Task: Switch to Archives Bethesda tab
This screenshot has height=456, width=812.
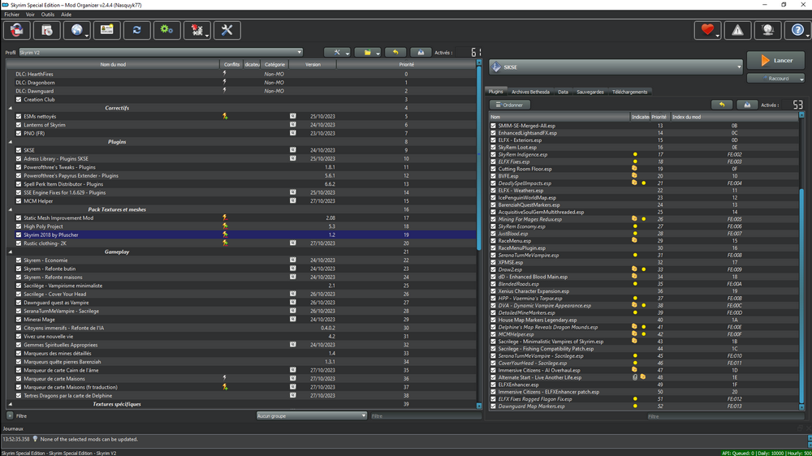Action: (x=530, y=92)
